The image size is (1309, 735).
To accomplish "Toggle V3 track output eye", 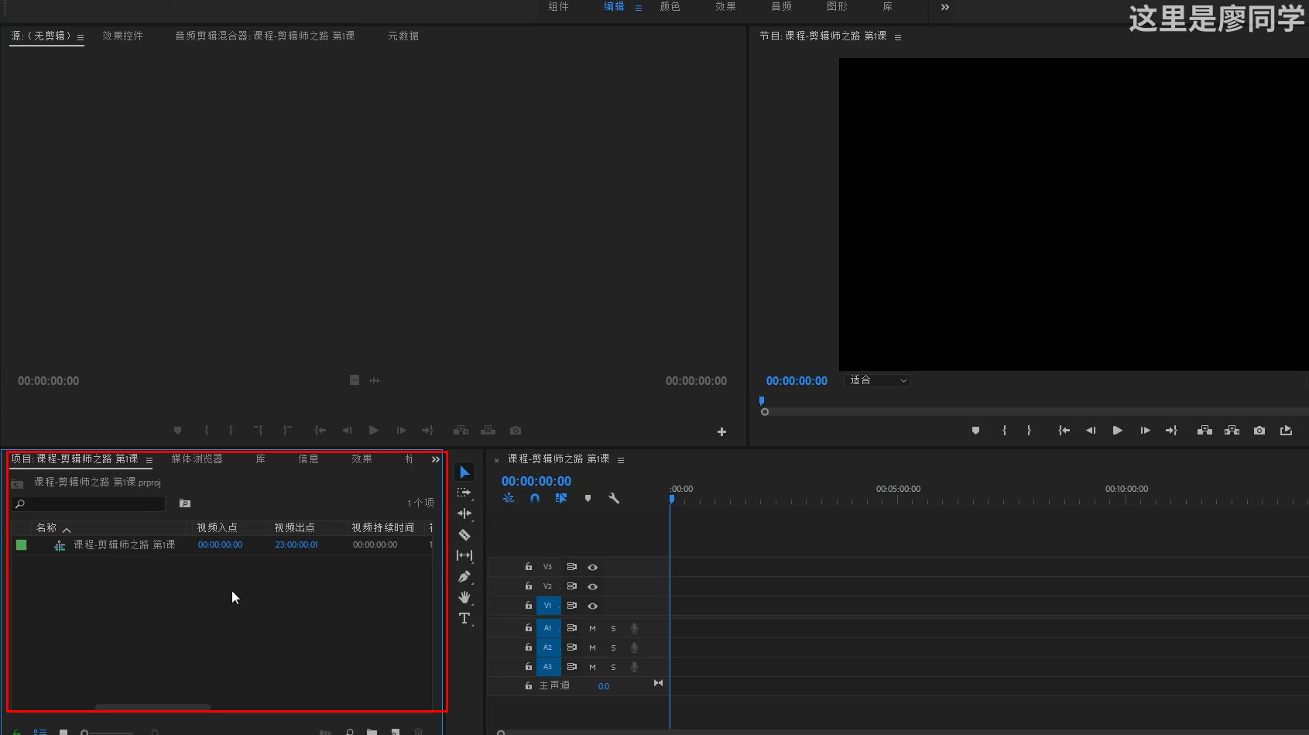I will 592,567.
